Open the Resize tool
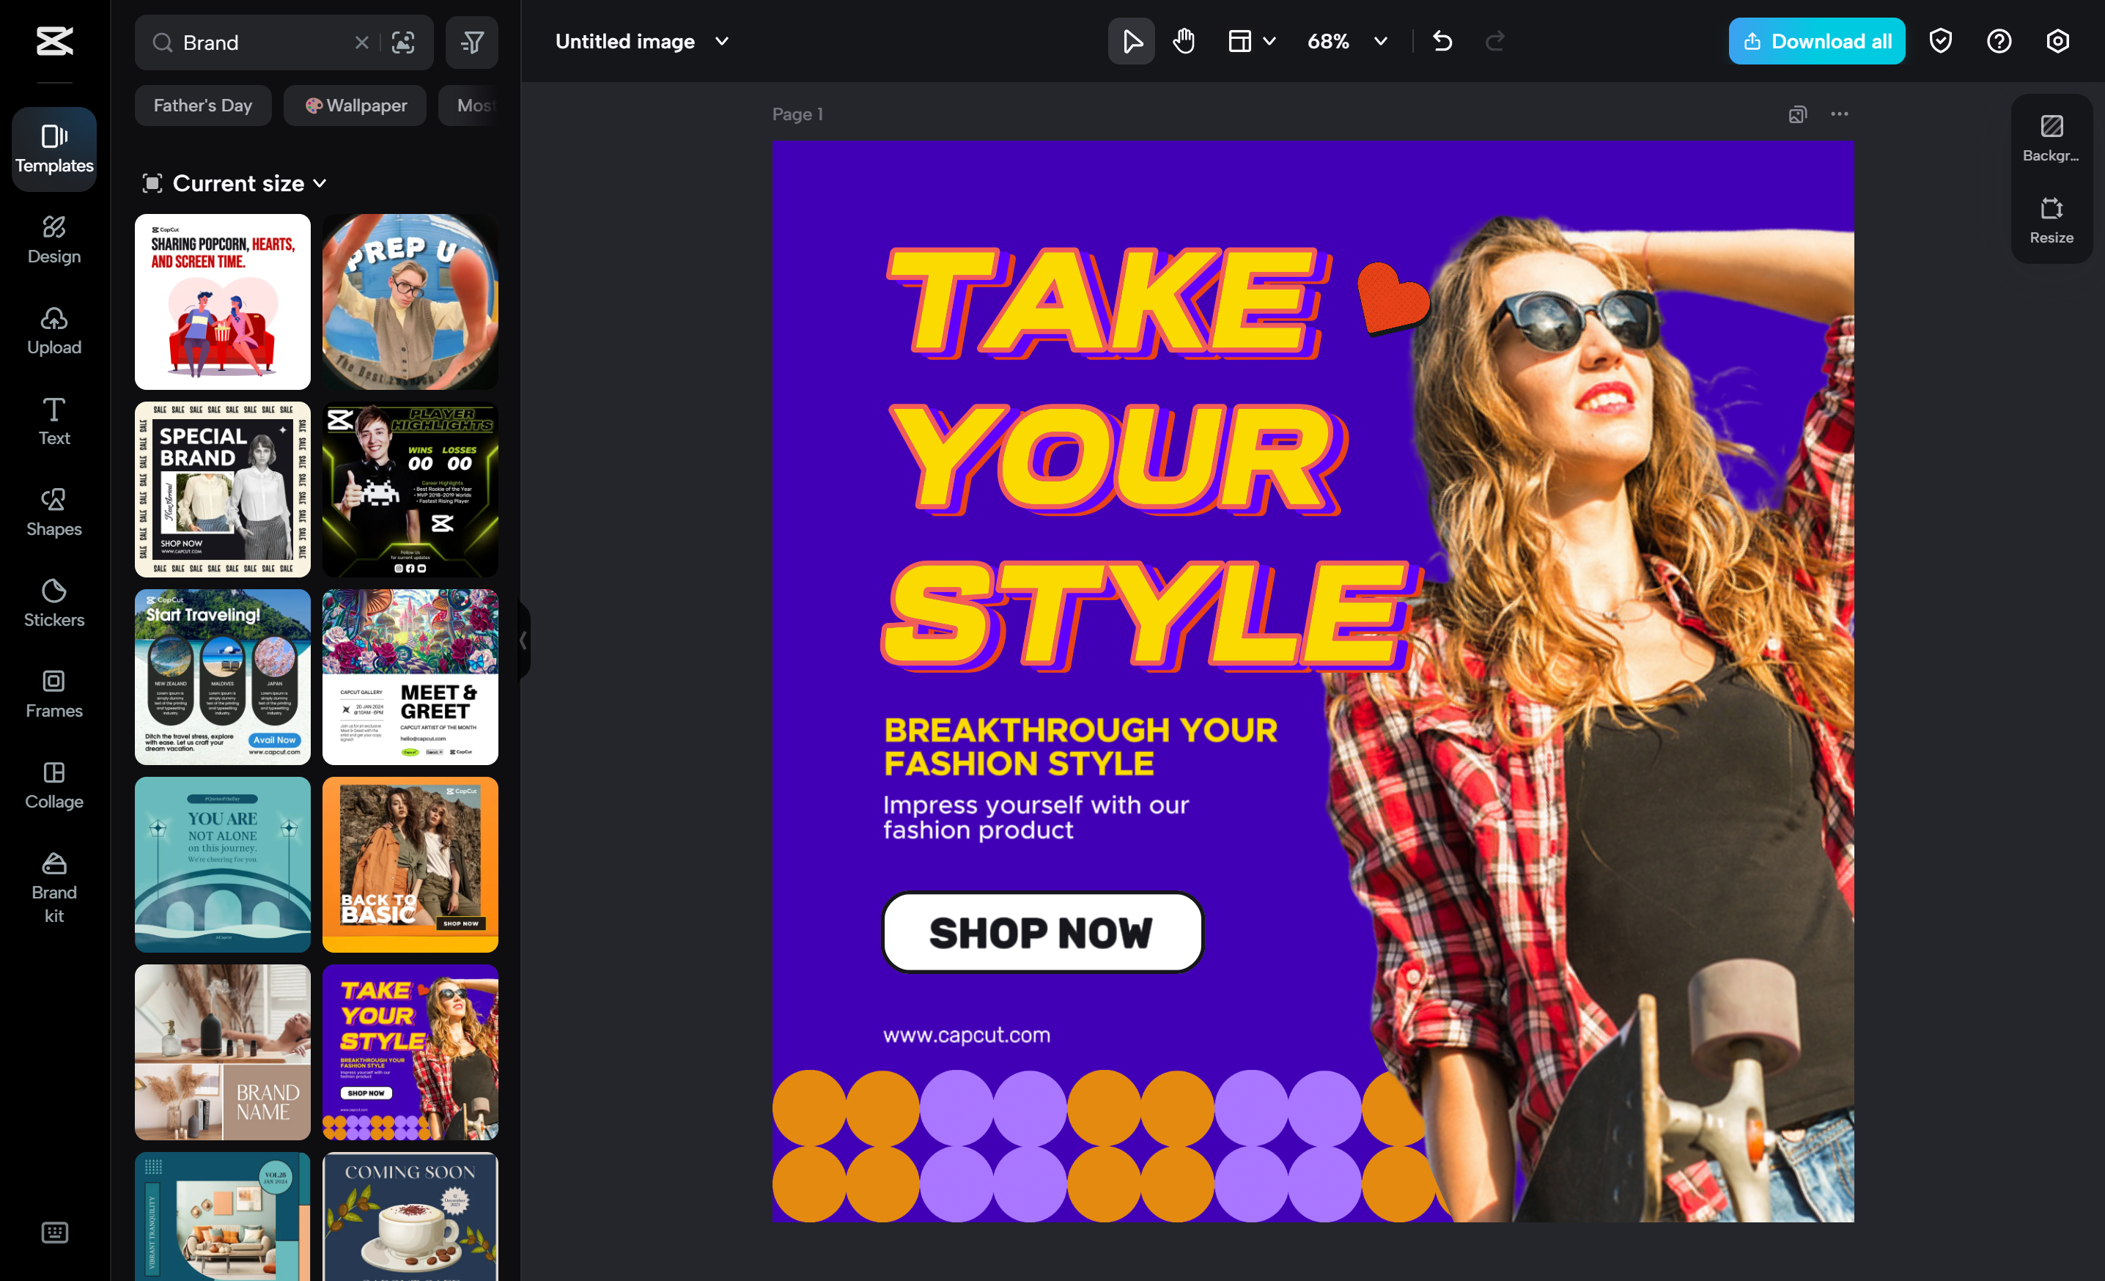 click(2050, 221)
